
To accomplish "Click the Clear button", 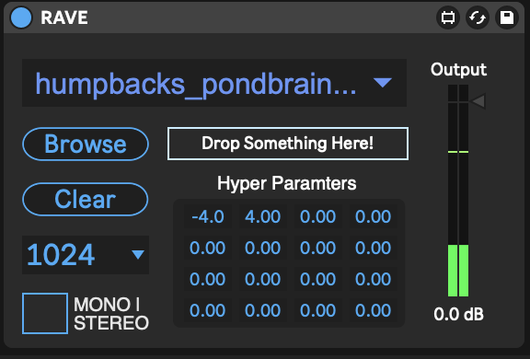I will point(86,199).
